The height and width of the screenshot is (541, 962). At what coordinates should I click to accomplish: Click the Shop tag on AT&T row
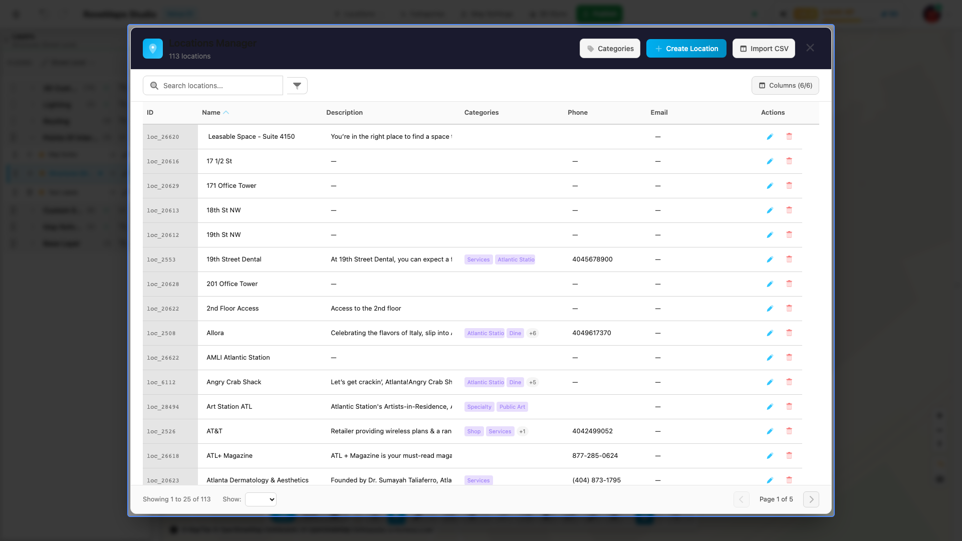point(474,431)
